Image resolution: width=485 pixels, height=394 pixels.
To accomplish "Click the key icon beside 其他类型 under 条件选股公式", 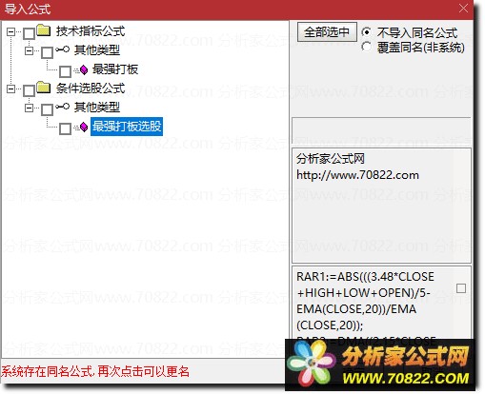I will pyautogui.click(x=62, y=107).
